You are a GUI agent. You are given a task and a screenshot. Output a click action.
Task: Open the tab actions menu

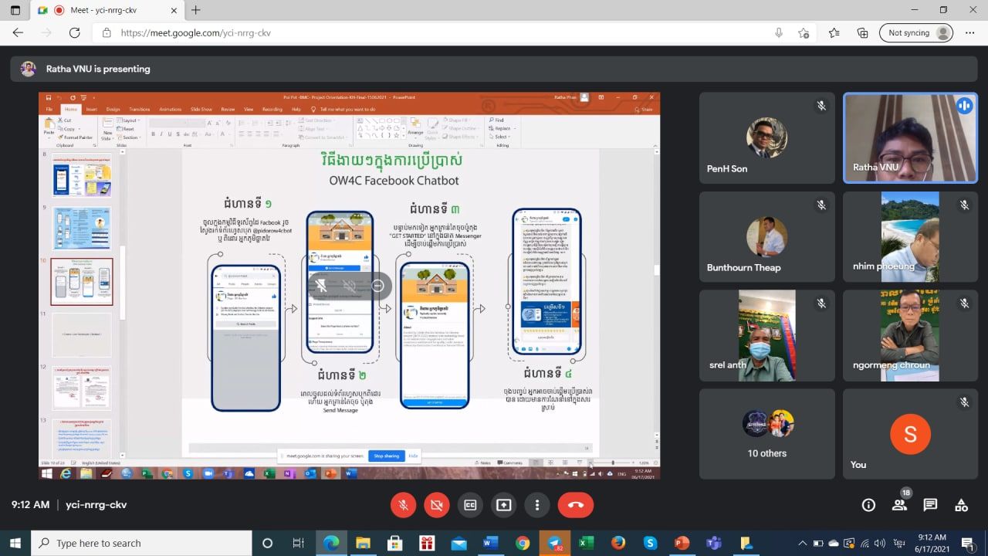pyautogui.click(x=15, y=10)
